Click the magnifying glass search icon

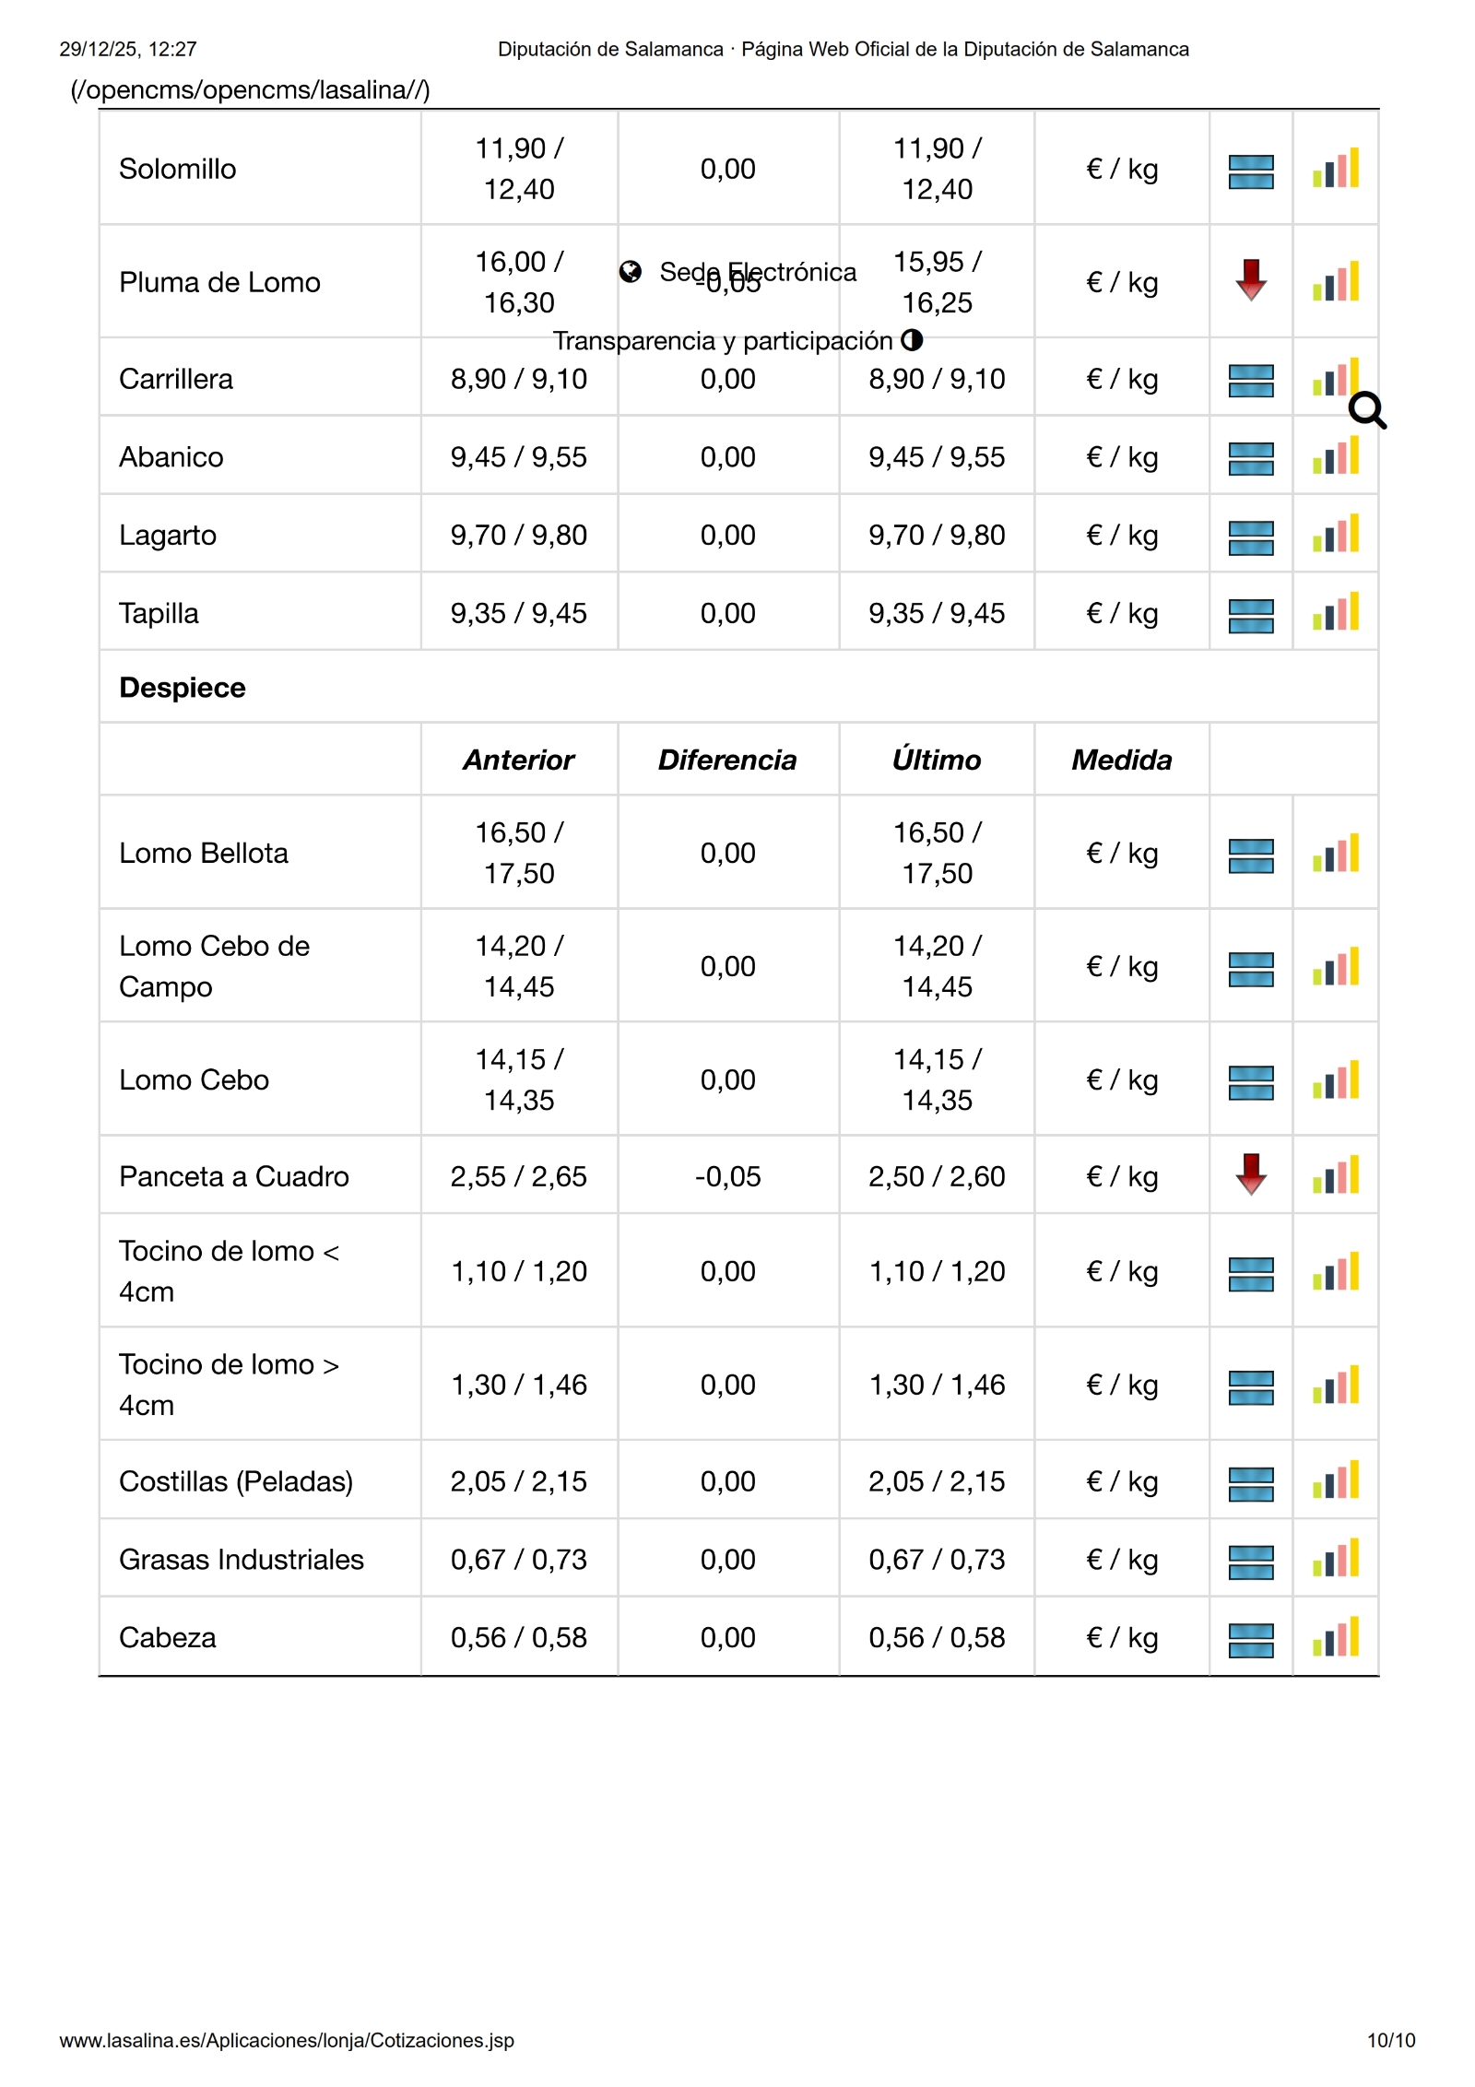(1366, 411)
